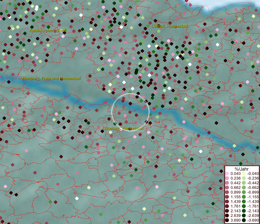
Task: Select the -0.442 green legend dot
Action: [244, 183]
